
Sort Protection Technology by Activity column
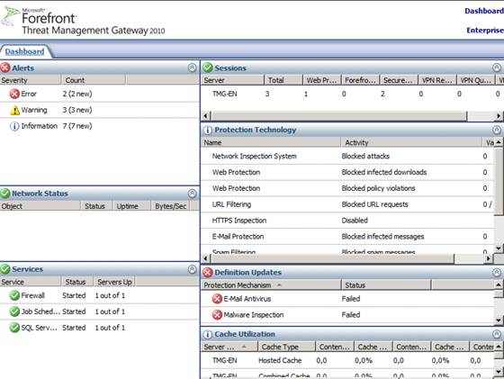pos(411,142)
